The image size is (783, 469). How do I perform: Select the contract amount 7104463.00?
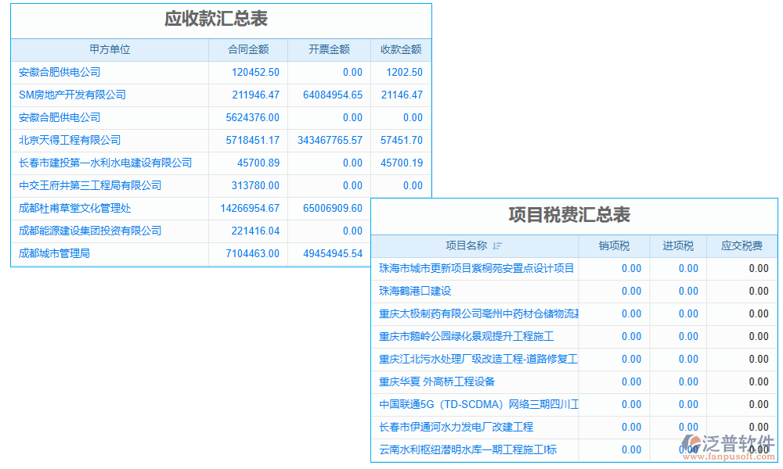tap(253, 254)
